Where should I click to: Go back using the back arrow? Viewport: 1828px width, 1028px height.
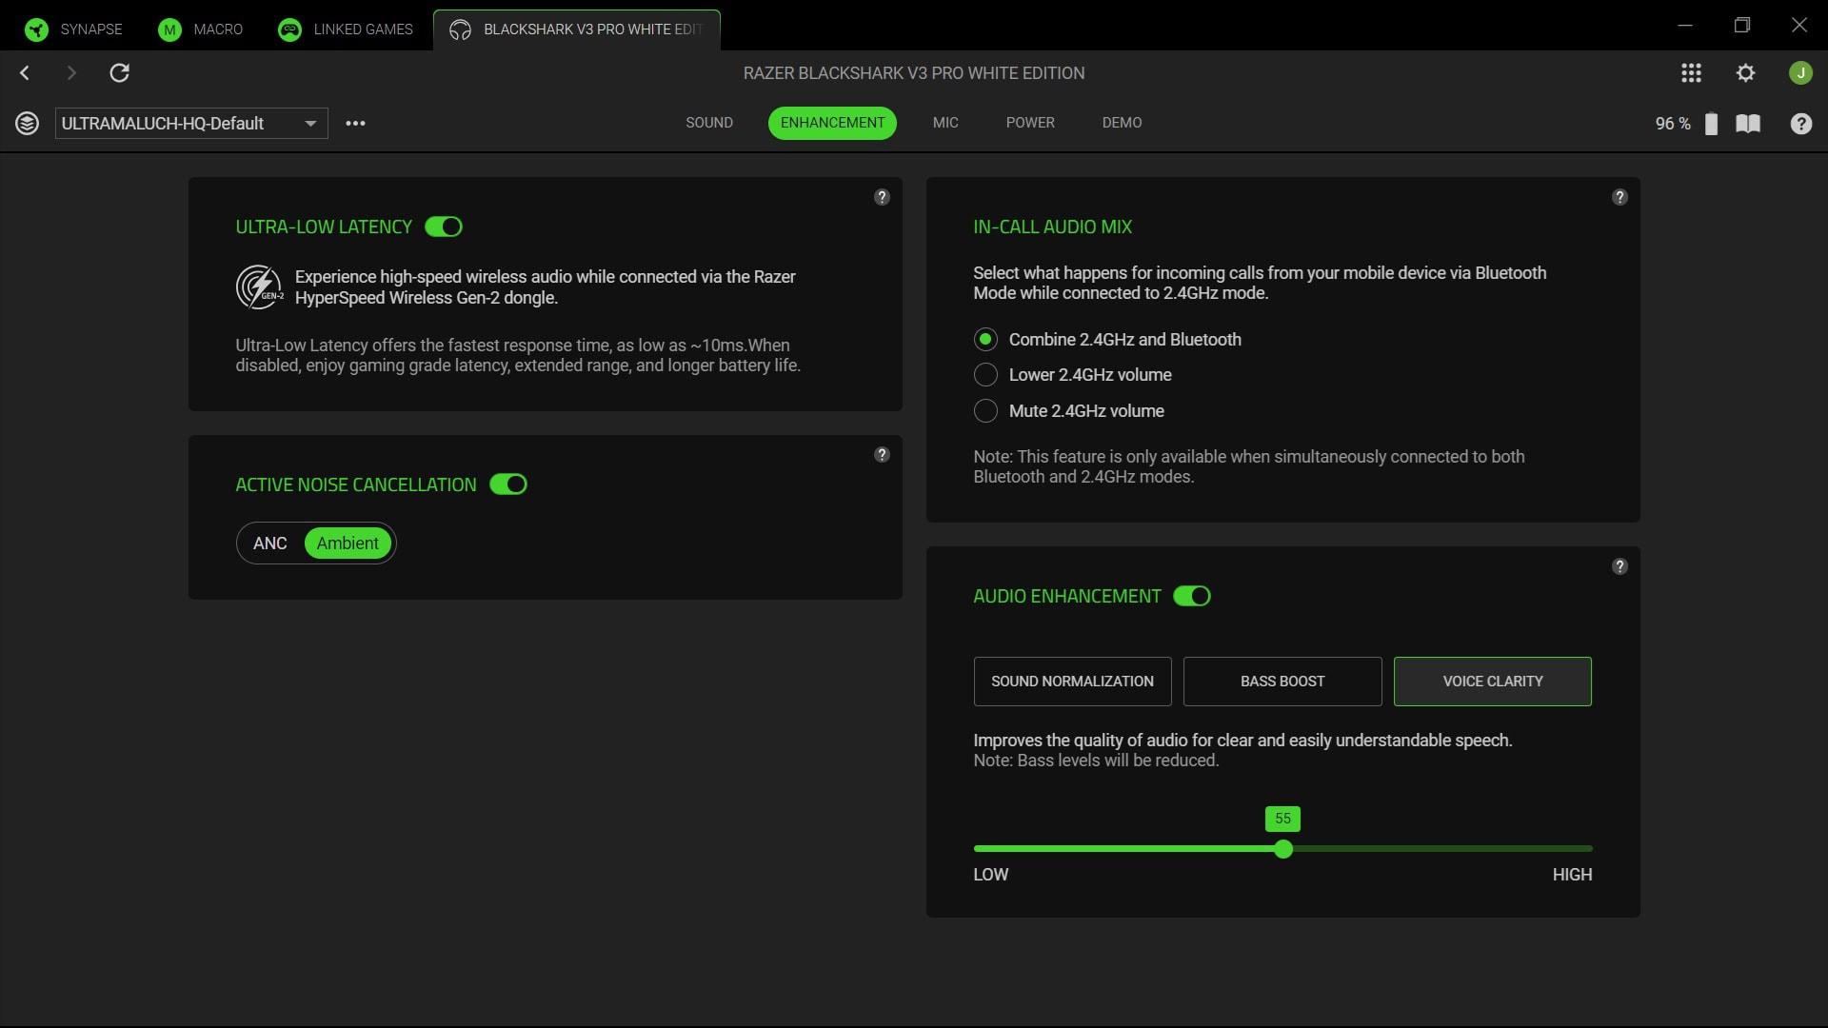point(26,73)
